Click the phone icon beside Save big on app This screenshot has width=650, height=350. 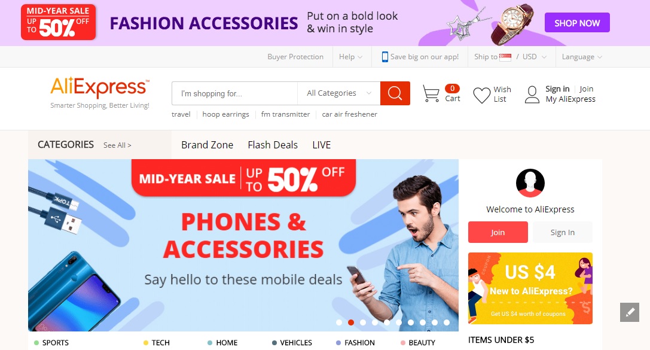click(x=384, y=57)
